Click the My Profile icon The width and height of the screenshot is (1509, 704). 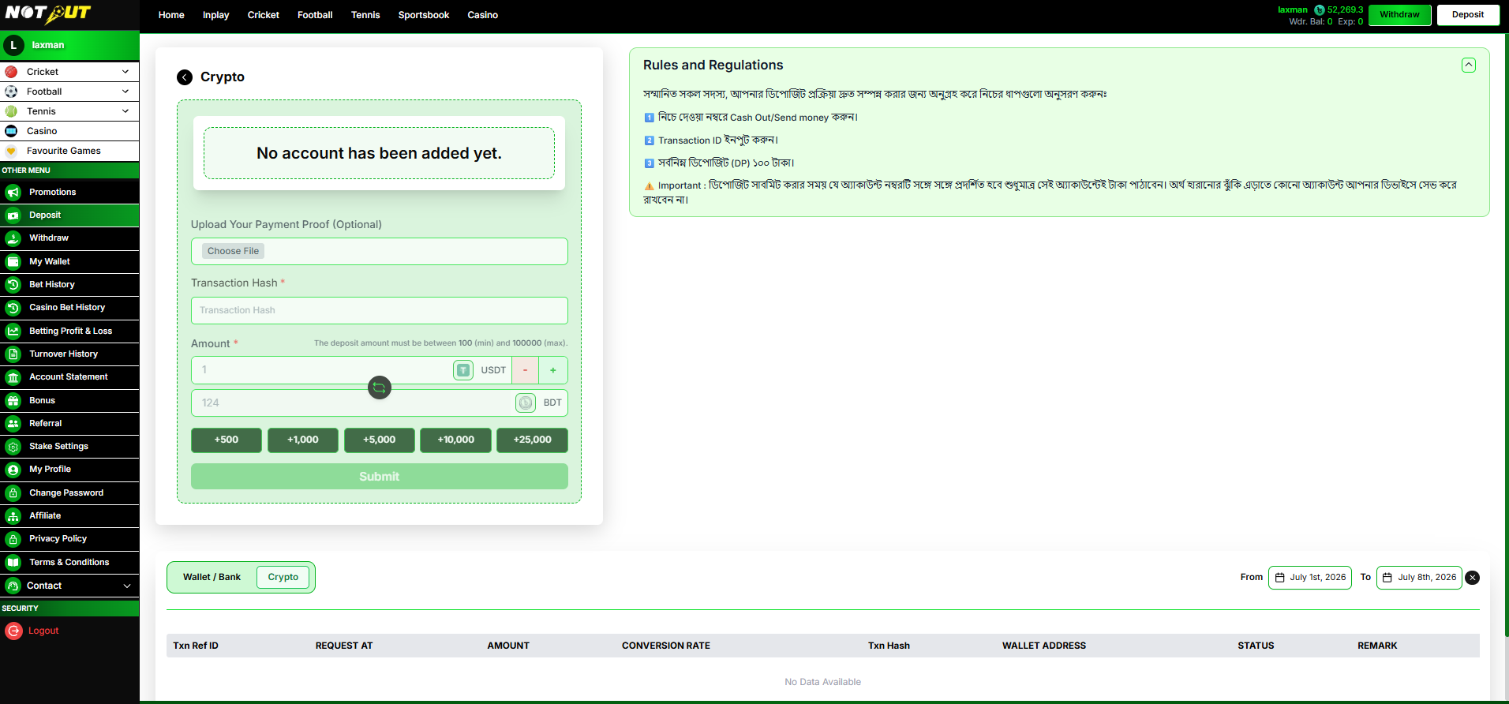click(13, 470)
